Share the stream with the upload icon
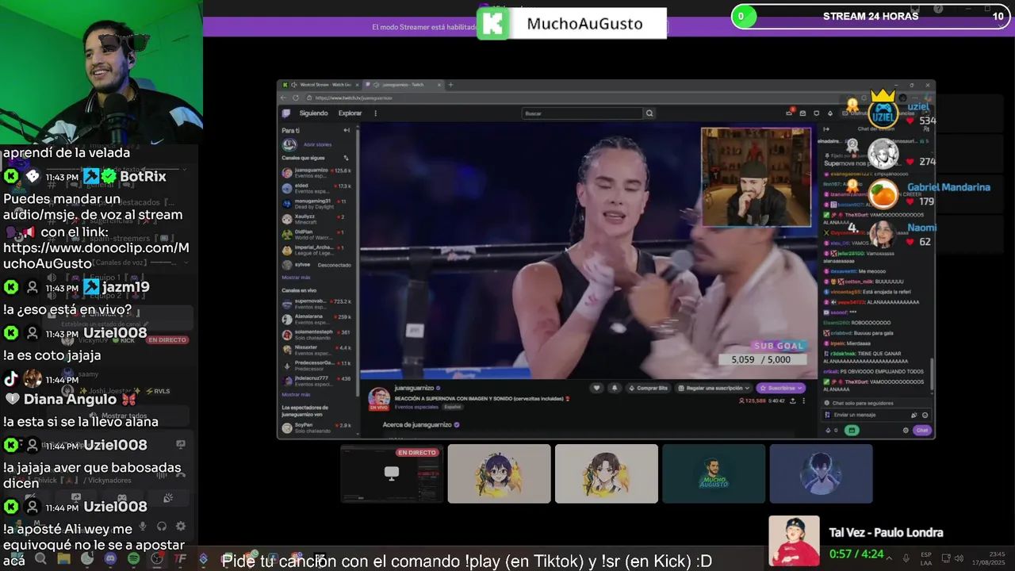 (x=792, y=401)
